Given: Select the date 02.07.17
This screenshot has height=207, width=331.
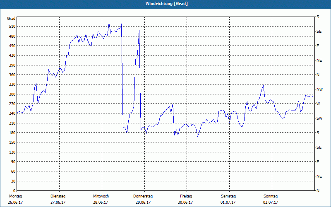Looking at the screenshot, I should coord(271,202).
